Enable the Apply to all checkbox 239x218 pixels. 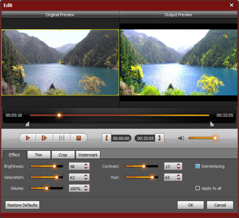point(197,188)
